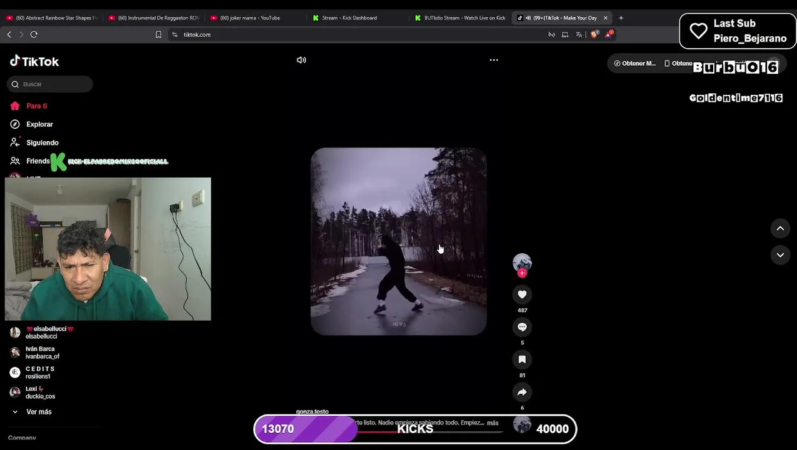The width and height of the screenshot is (797, 450).
Task: Click the playing TikTok video
Action: tap(399, 241)
